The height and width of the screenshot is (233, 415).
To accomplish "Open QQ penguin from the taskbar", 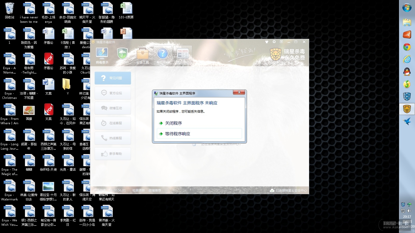I will point(407,72).
